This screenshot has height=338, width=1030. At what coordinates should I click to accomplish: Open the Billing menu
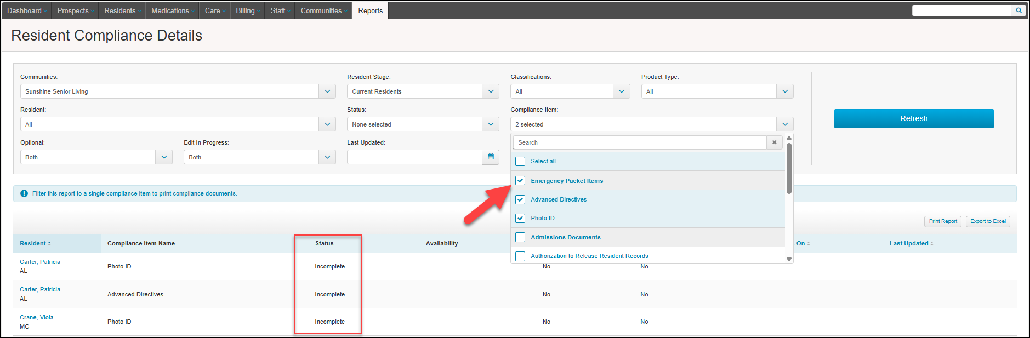pos(248,10)
